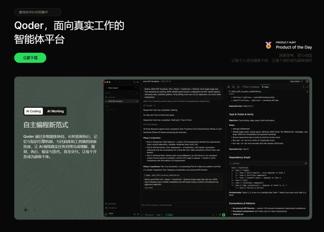
Task: Click the 全球合作伙伴招募中 badge
Action: click(38, 12)
